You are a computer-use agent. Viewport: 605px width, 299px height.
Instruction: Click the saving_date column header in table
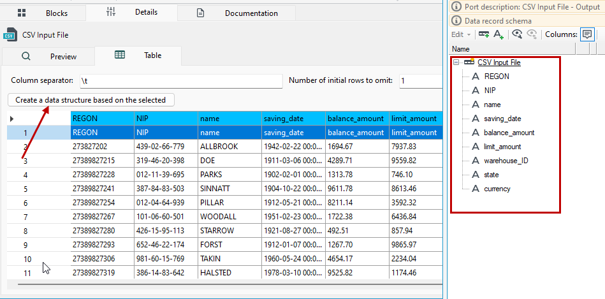[294, 119]
